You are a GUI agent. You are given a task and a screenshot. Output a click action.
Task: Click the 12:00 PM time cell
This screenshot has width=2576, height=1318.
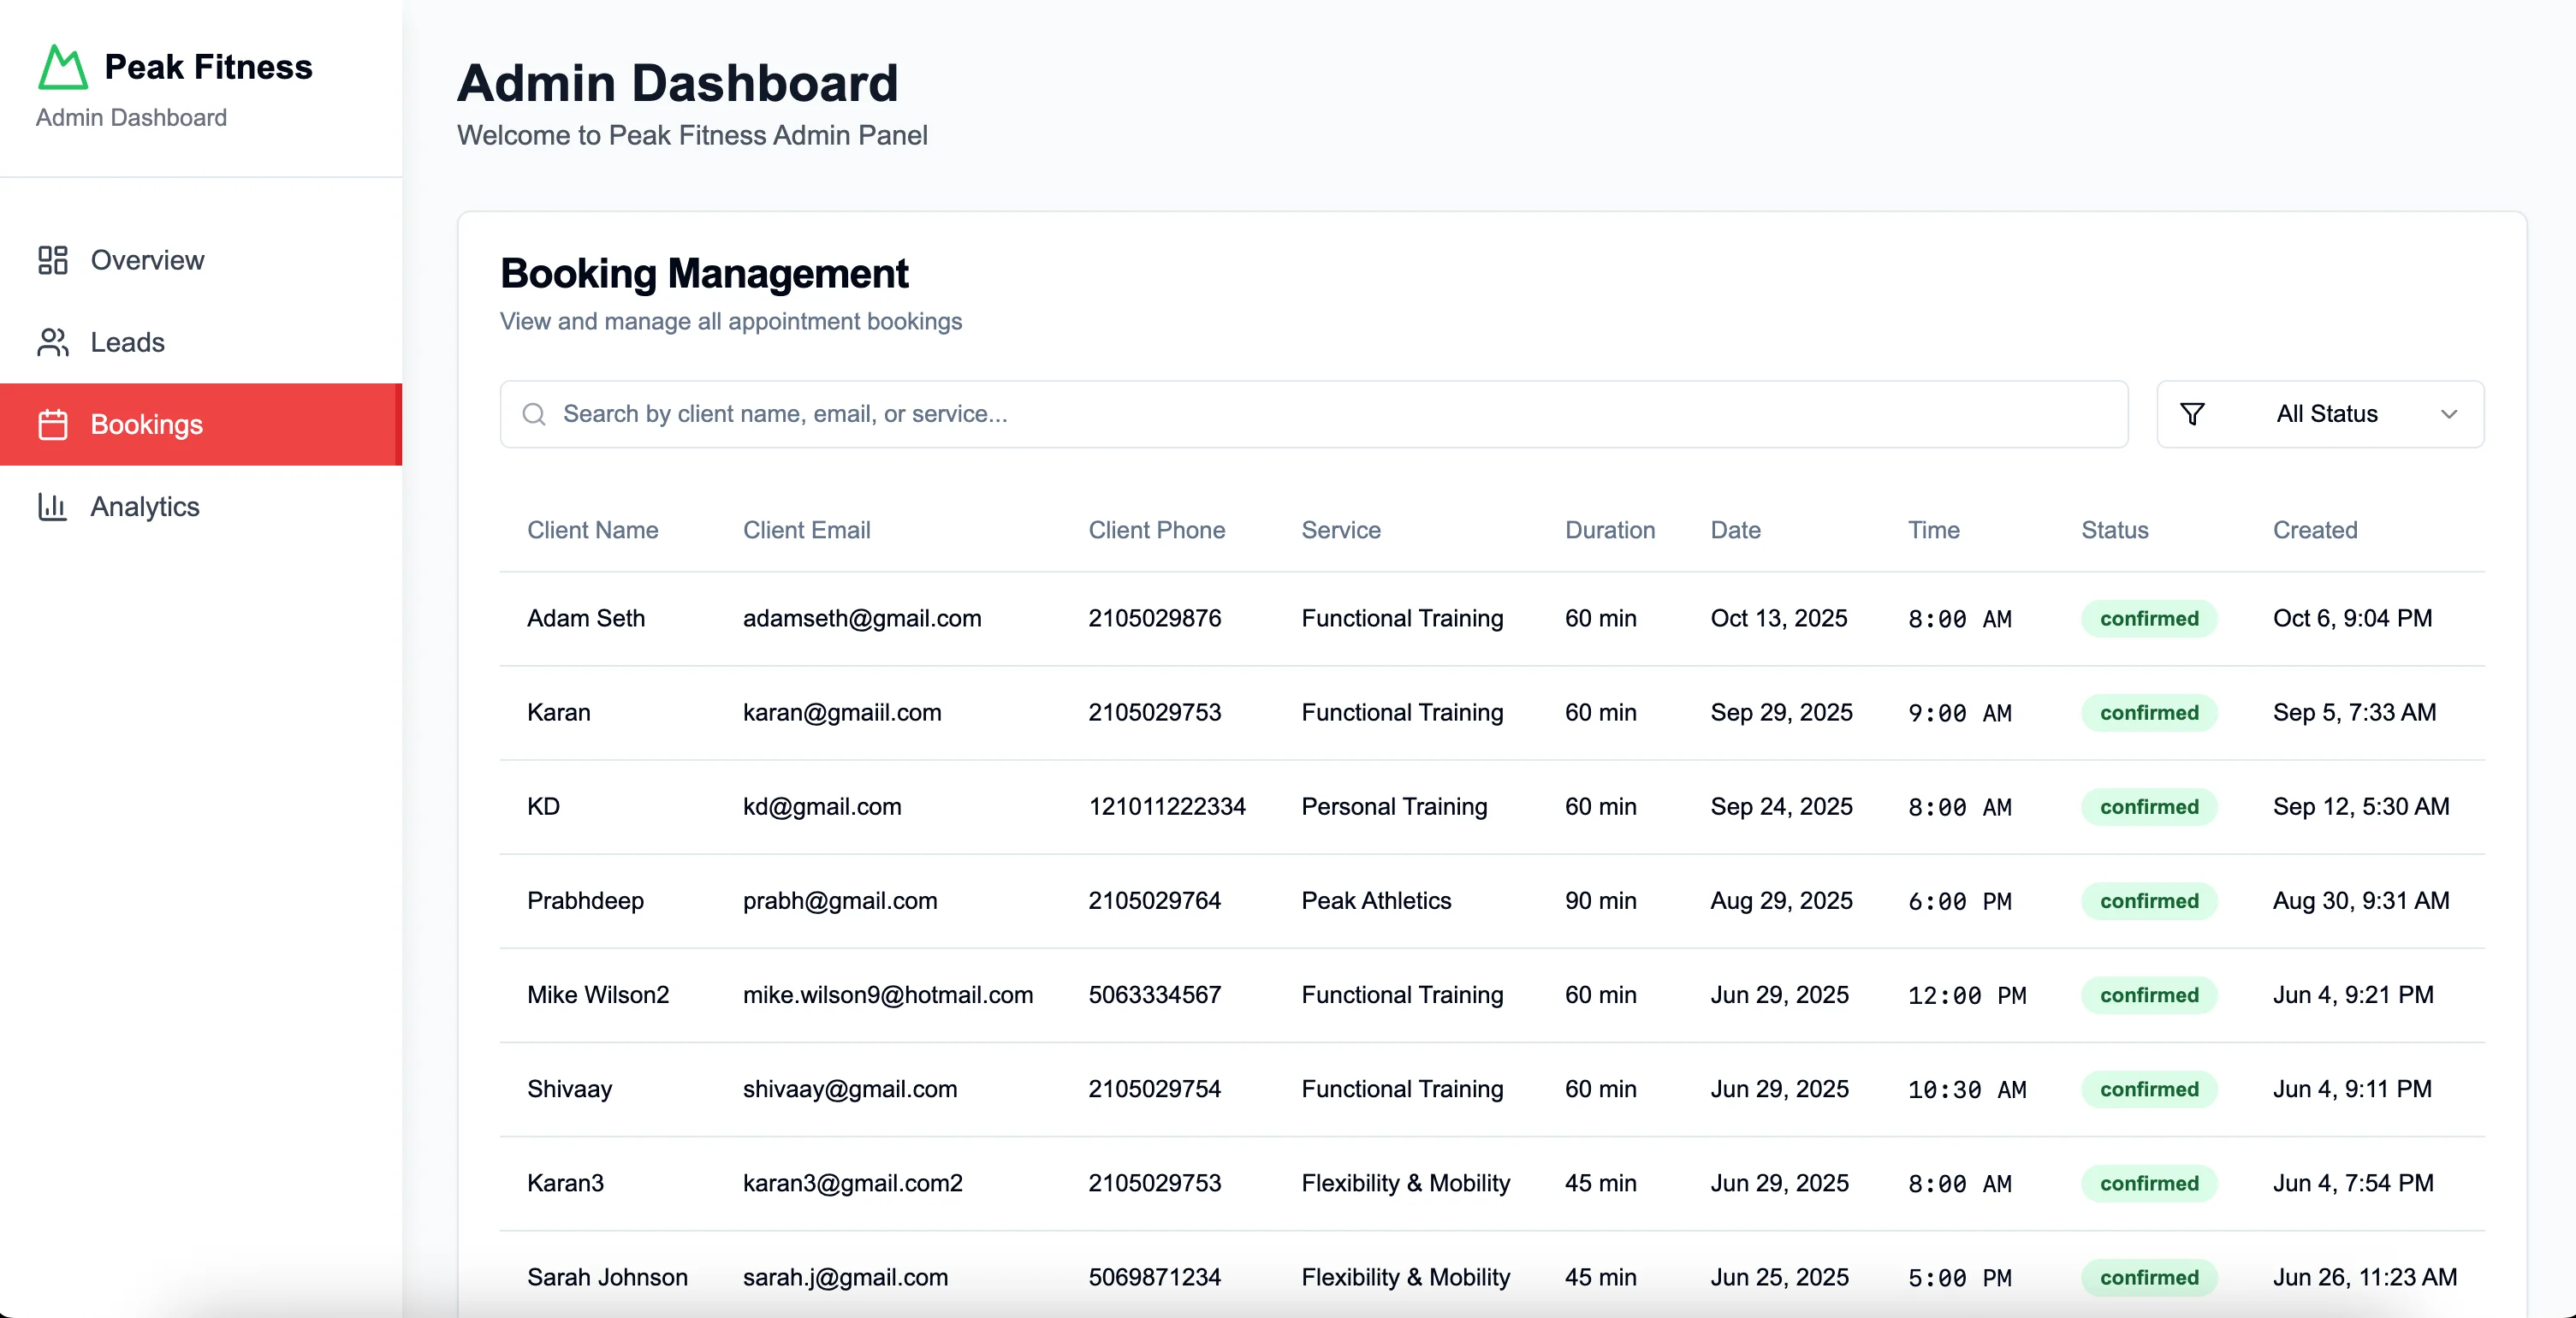(x=1967, y=995)
